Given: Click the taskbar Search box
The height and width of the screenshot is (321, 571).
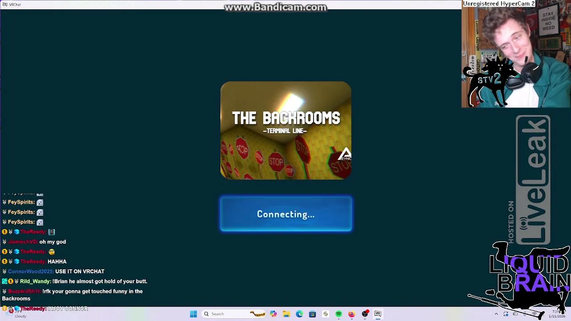Looking at the screenshot, I should coord(234,314).
